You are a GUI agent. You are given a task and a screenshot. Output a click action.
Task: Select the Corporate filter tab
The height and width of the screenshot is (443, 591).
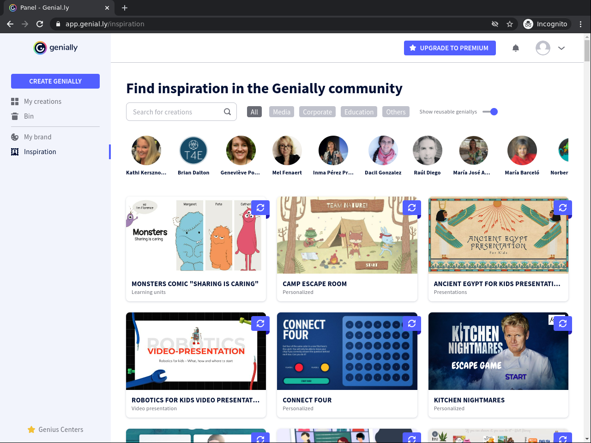click(317, 112)
